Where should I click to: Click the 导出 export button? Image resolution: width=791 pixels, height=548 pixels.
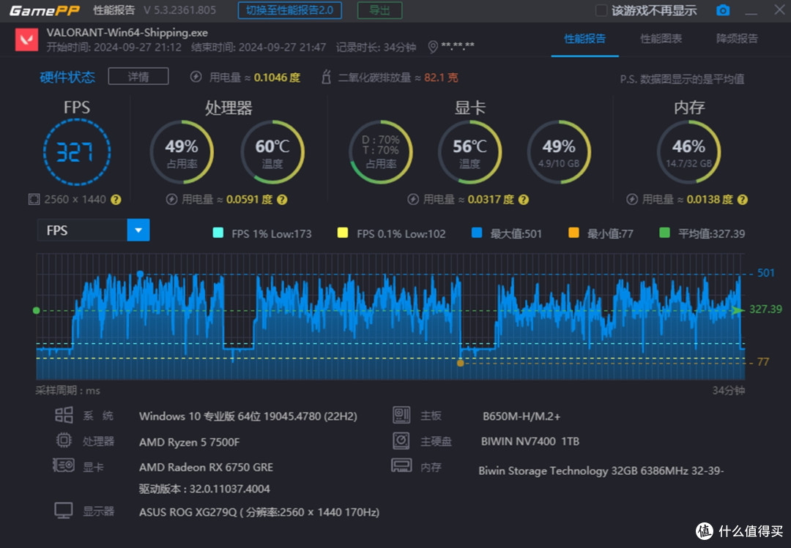tap(380, 10)
